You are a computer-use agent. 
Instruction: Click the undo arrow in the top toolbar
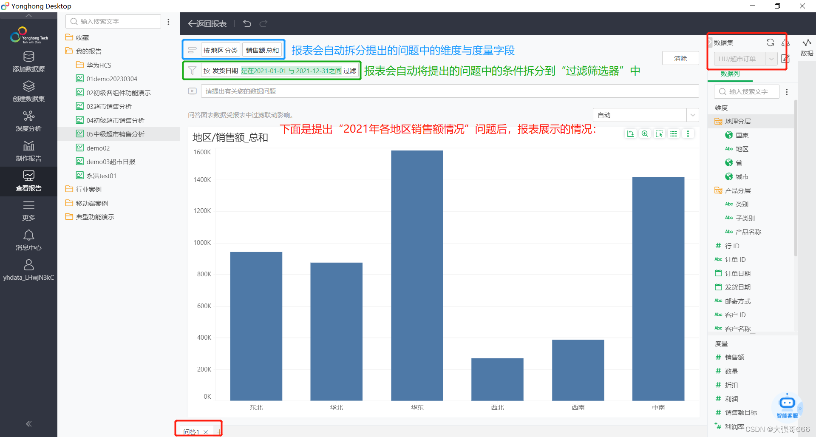(x=247, y=24)
